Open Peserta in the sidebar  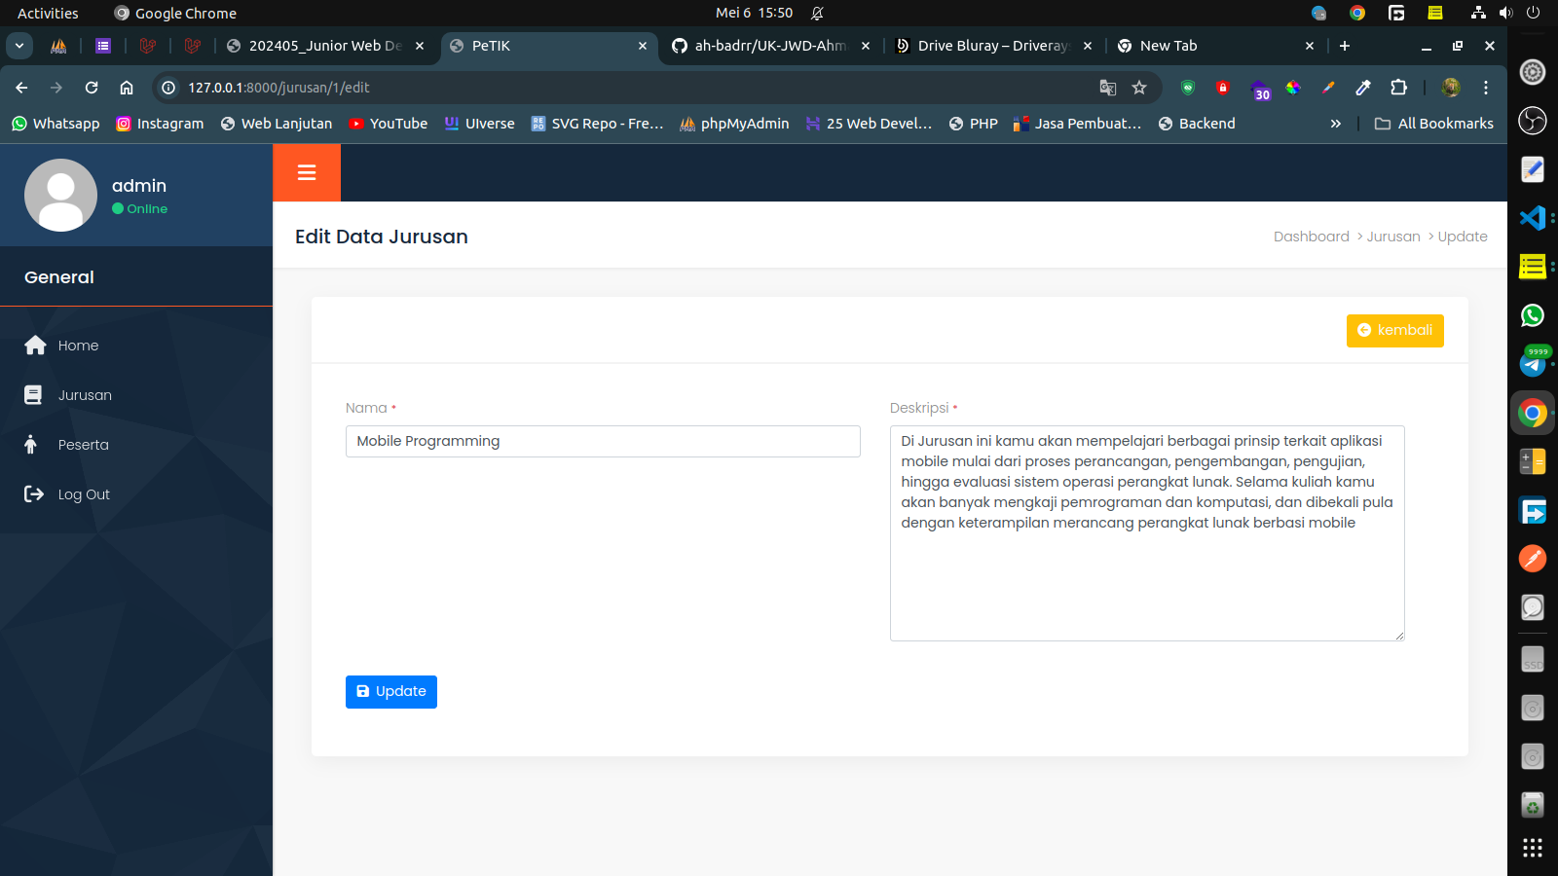(x=83, y=445)
